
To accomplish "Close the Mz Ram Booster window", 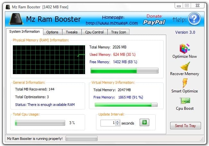I will coord(197,5).
